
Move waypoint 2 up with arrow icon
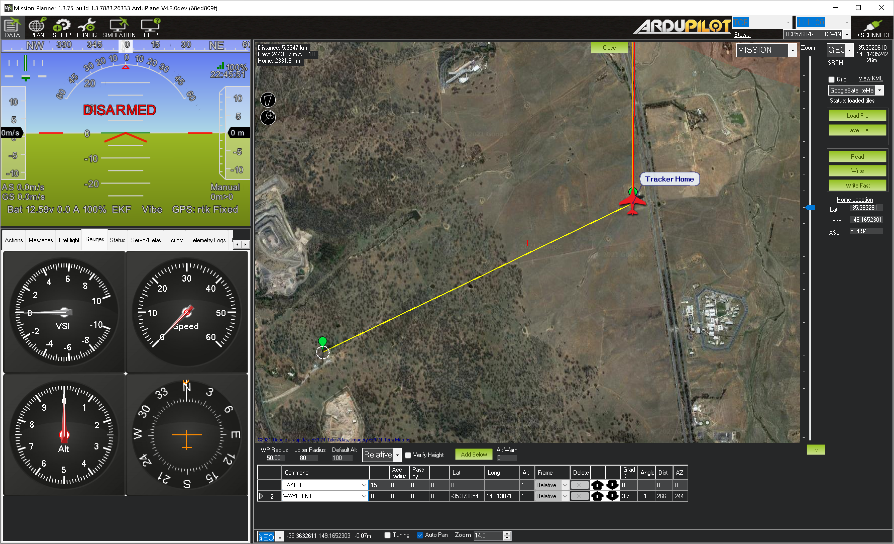[x=597, y=496]
